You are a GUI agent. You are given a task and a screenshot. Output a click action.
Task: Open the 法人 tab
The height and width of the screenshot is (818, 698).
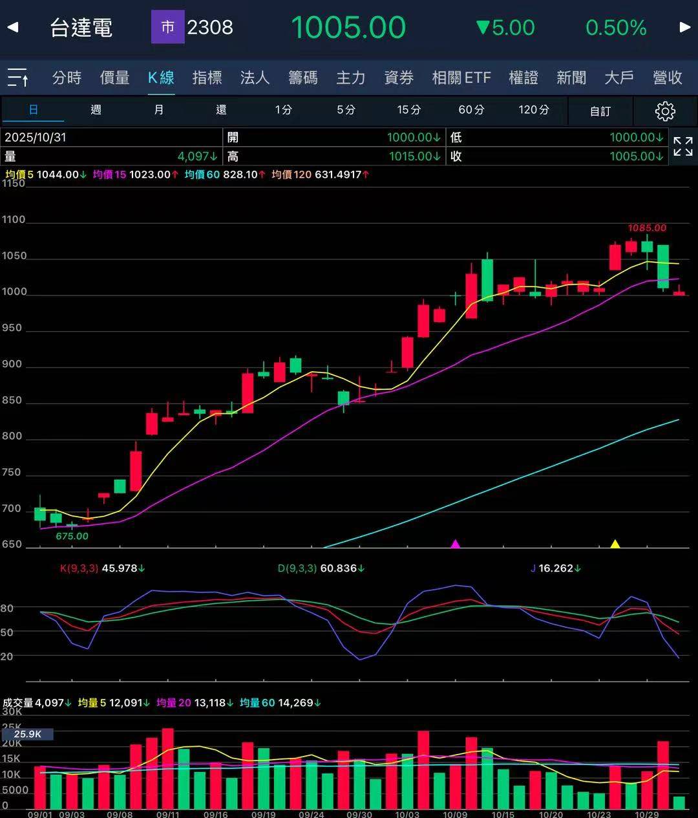(x=255, y=78)
